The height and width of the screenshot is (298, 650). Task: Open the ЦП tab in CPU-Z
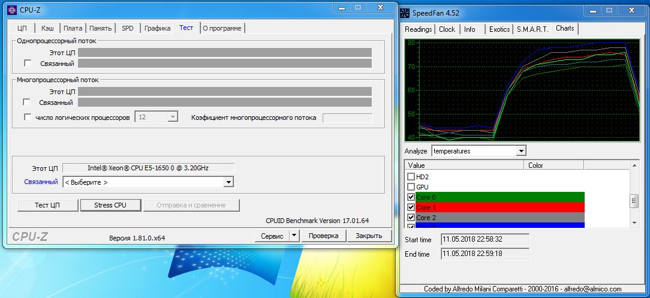click(x=22, y=28)
